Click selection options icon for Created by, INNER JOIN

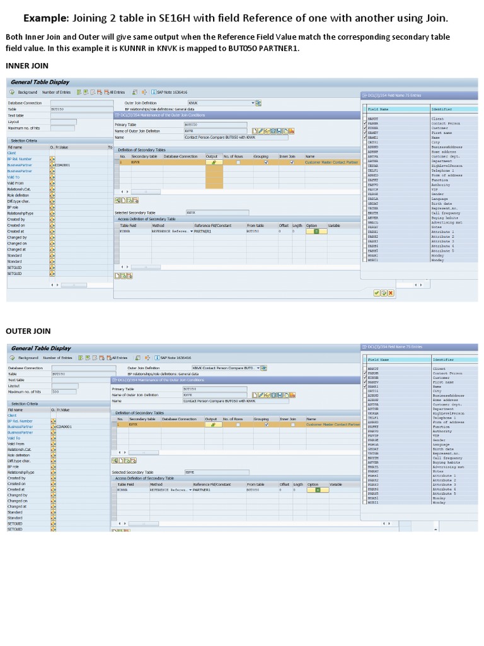tap(52, 220)
